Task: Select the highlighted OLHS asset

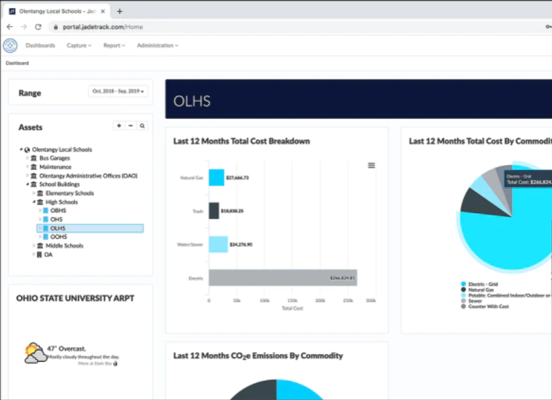Action: (90, 228)
